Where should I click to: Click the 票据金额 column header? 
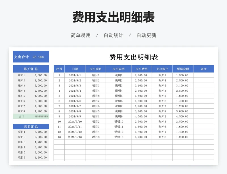click(183, 69)
